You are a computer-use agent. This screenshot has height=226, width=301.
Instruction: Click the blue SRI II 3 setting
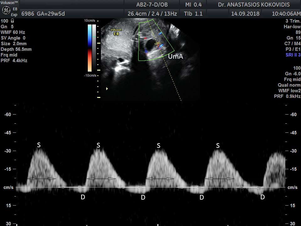point(293,55)
